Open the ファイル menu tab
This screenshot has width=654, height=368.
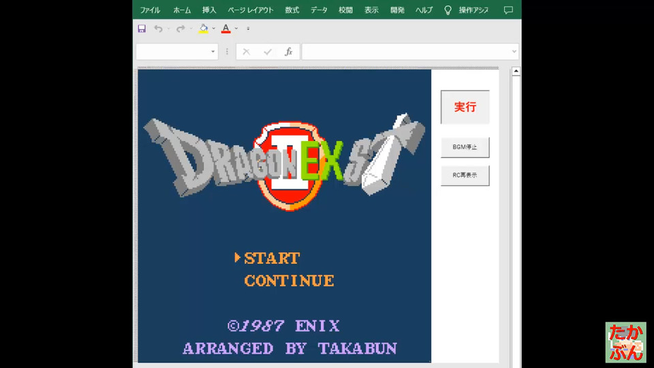pos(150,10)
